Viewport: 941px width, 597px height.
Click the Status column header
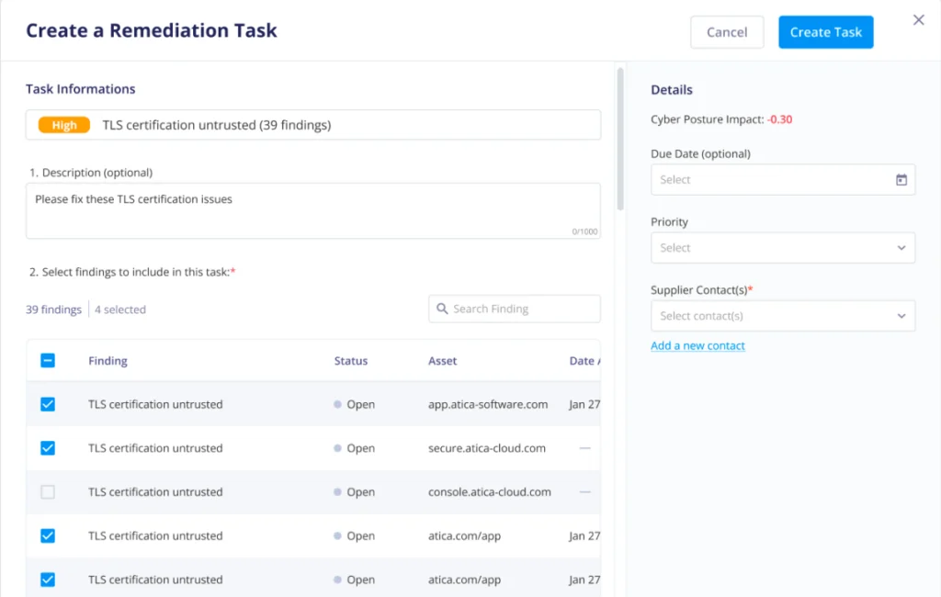point(350,360)
